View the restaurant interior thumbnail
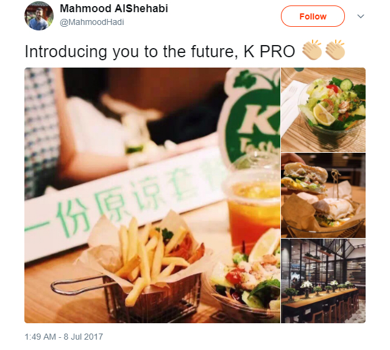This screenshot has height=350, width=390. [x=324, y=281]
